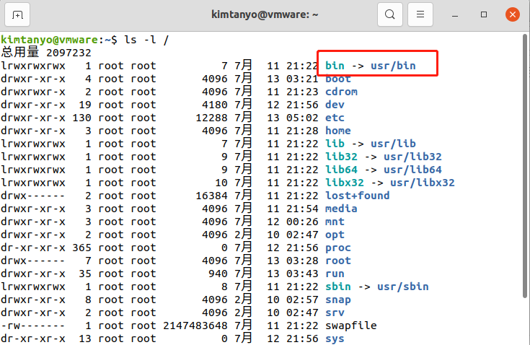Click the directory name home
Viewport: 530px width, 345px height.
pos(338,131)
